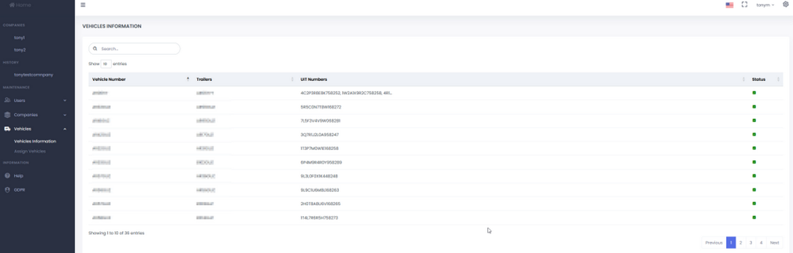Click UIT number 1T4L7R6R5H758273

(x=319, y=218)
